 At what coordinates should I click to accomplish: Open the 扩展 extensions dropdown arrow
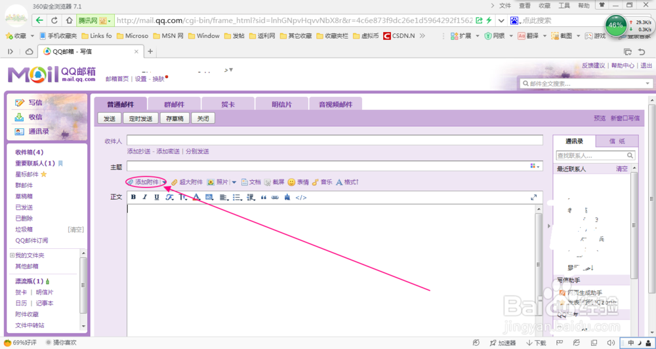(478, 36)
